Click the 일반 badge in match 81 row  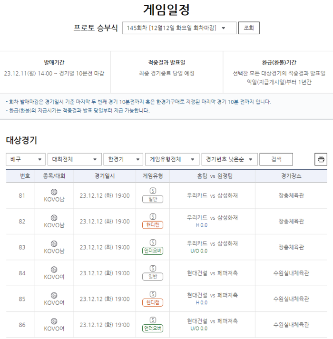point(153,199)
